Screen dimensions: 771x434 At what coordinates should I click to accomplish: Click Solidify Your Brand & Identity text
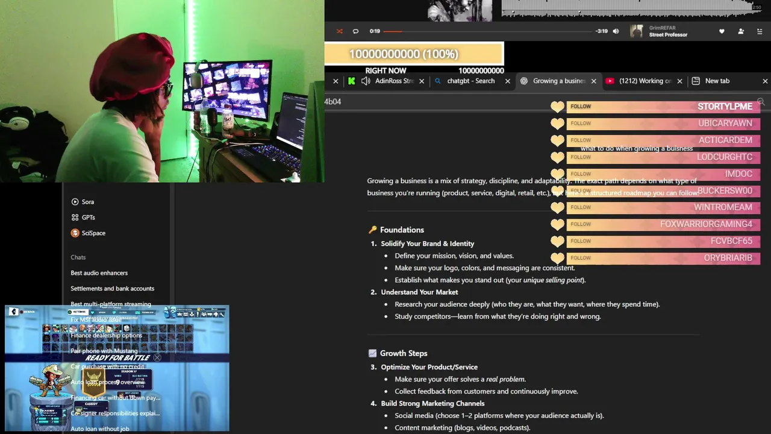(x=427, y=244)
